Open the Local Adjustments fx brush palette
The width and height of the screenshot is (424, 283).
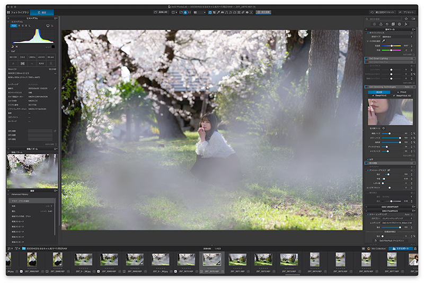[406, 24]
